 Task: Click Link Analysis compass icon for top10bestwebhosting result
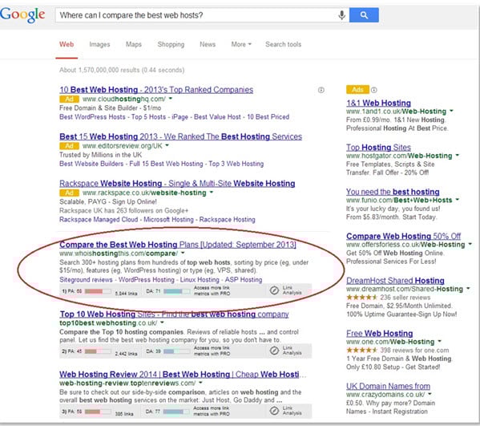click(x=274, y=351)
